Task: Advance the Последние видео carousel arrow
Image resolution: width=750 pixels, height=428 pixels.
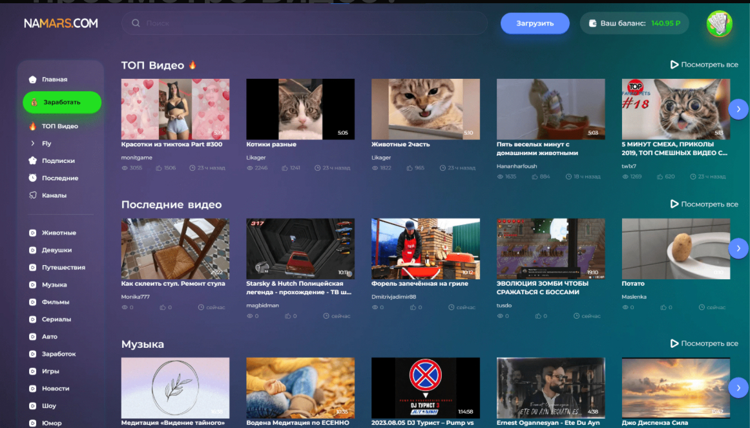Action: click(738, 248)
